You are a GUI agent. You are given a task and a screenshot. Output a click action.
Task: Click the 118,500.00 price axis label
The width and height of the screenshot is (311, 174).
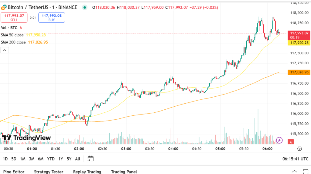click(x=299, y=13)
